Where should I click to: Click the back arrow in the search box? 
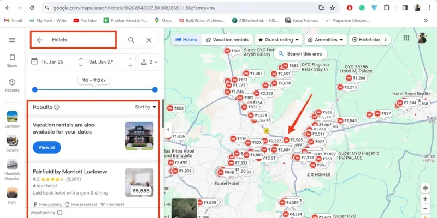pos(39,40)
